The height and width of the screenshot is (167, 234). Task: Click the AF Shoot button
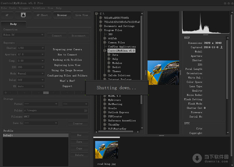(x=42, y=15)
